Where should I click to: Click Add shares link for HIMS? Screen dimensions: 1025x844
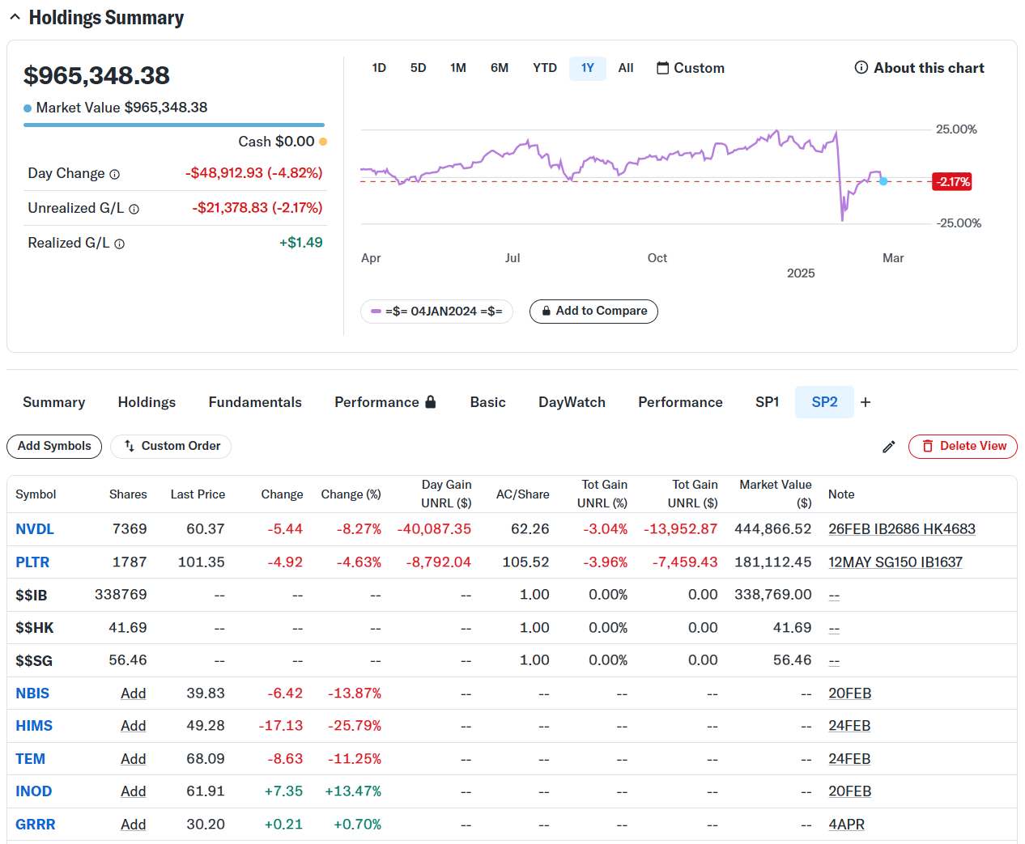(134, 726)
